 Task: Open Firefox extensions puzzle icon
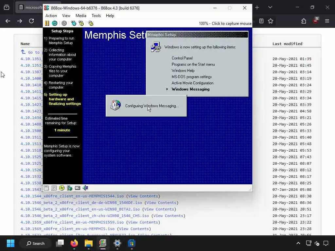tap(304, 21)
